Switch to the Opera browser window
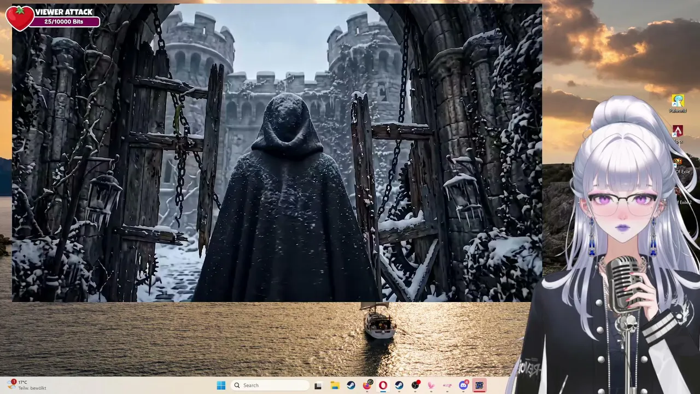This screenshot has width=700, height=394. [383, 385]
